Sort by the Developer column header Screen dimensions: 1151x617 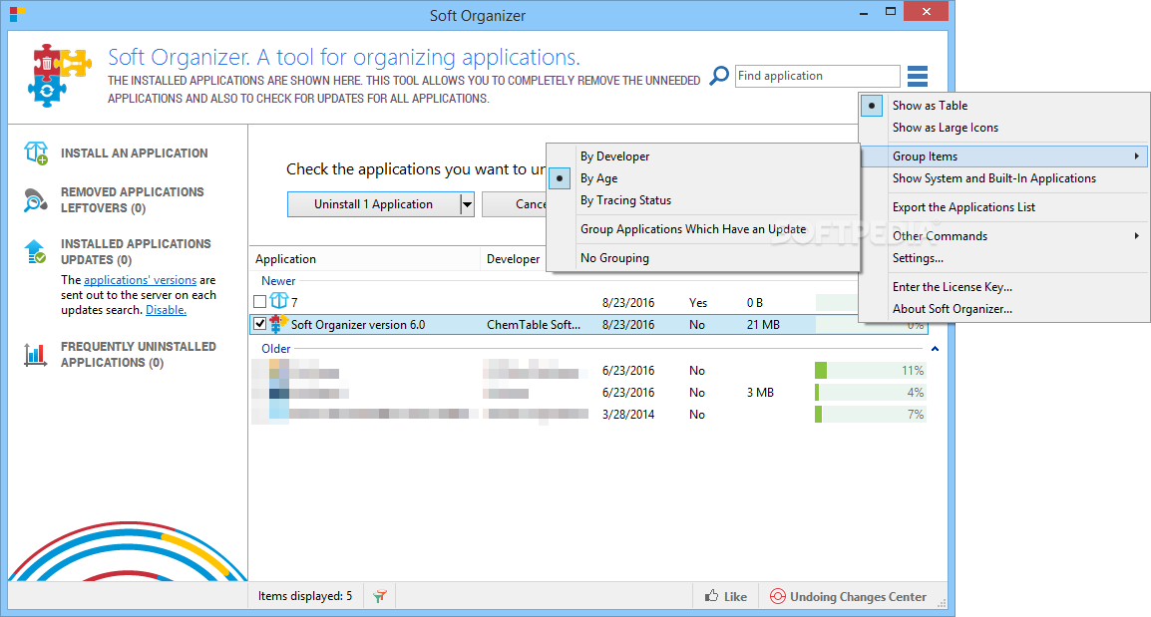pyautogui.click(x=513, y=259)
